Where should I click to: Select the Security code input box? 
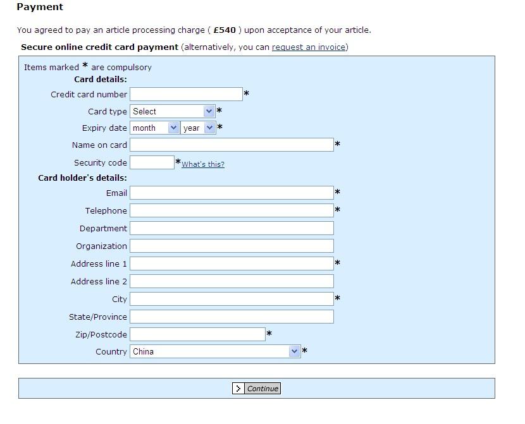tap(152, 162)
